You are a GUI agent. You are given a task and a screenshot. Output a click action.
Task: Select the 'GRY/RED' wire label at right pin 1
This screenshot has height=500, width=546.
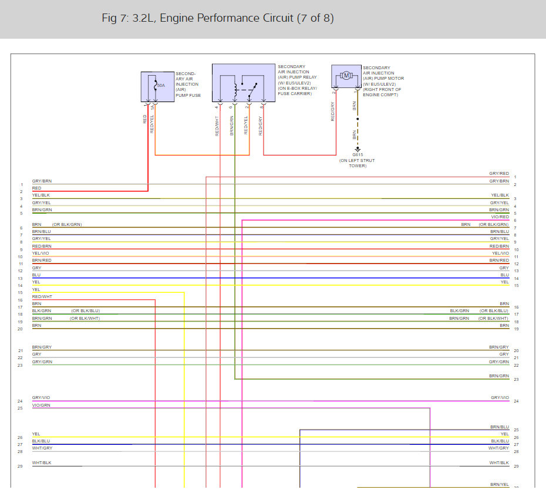(x=499, y=173)
